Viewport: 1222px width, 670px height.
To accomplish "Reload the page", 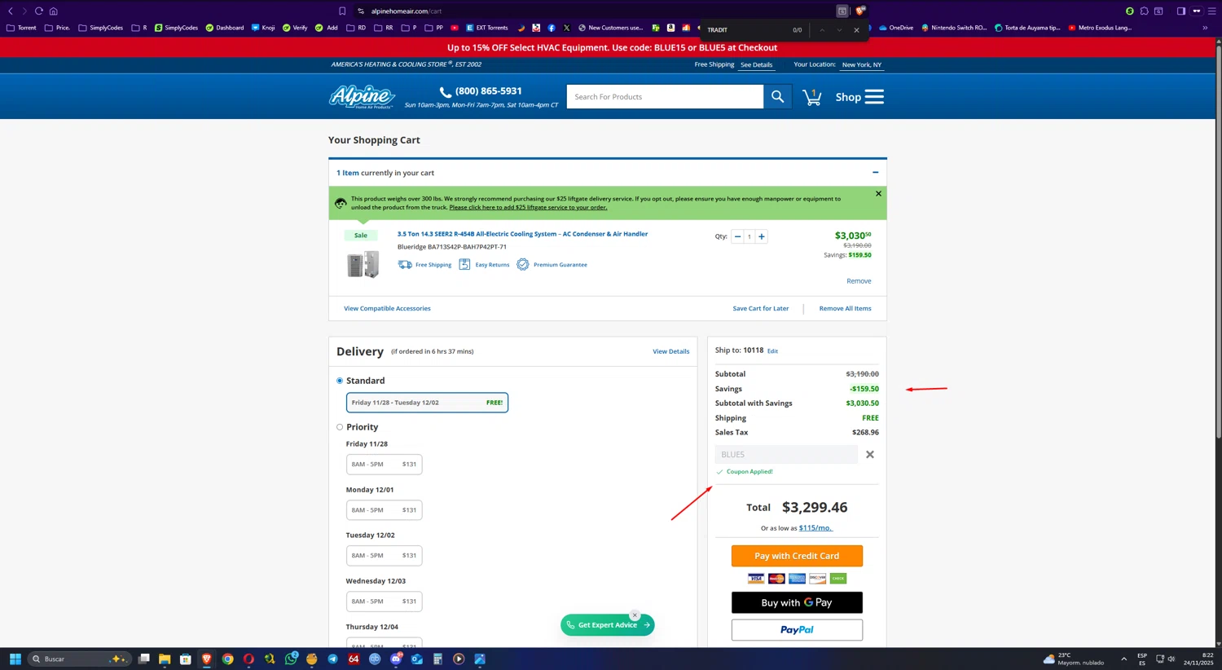I will tap(38, 11).
